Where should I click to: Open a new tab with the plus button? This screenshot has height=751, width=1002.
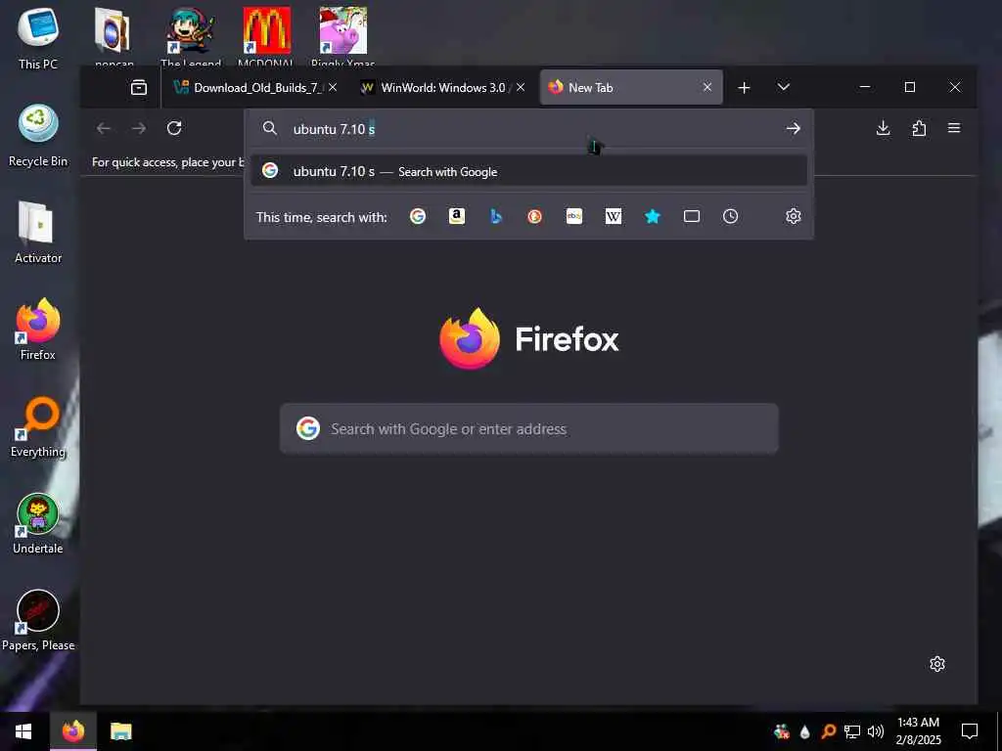tap(744, 87)
